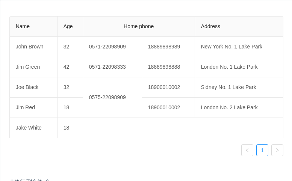The height and width of the screenshot is (181, 292).
Task: Click the previous page arrow icon
Action: pos(247,150)
